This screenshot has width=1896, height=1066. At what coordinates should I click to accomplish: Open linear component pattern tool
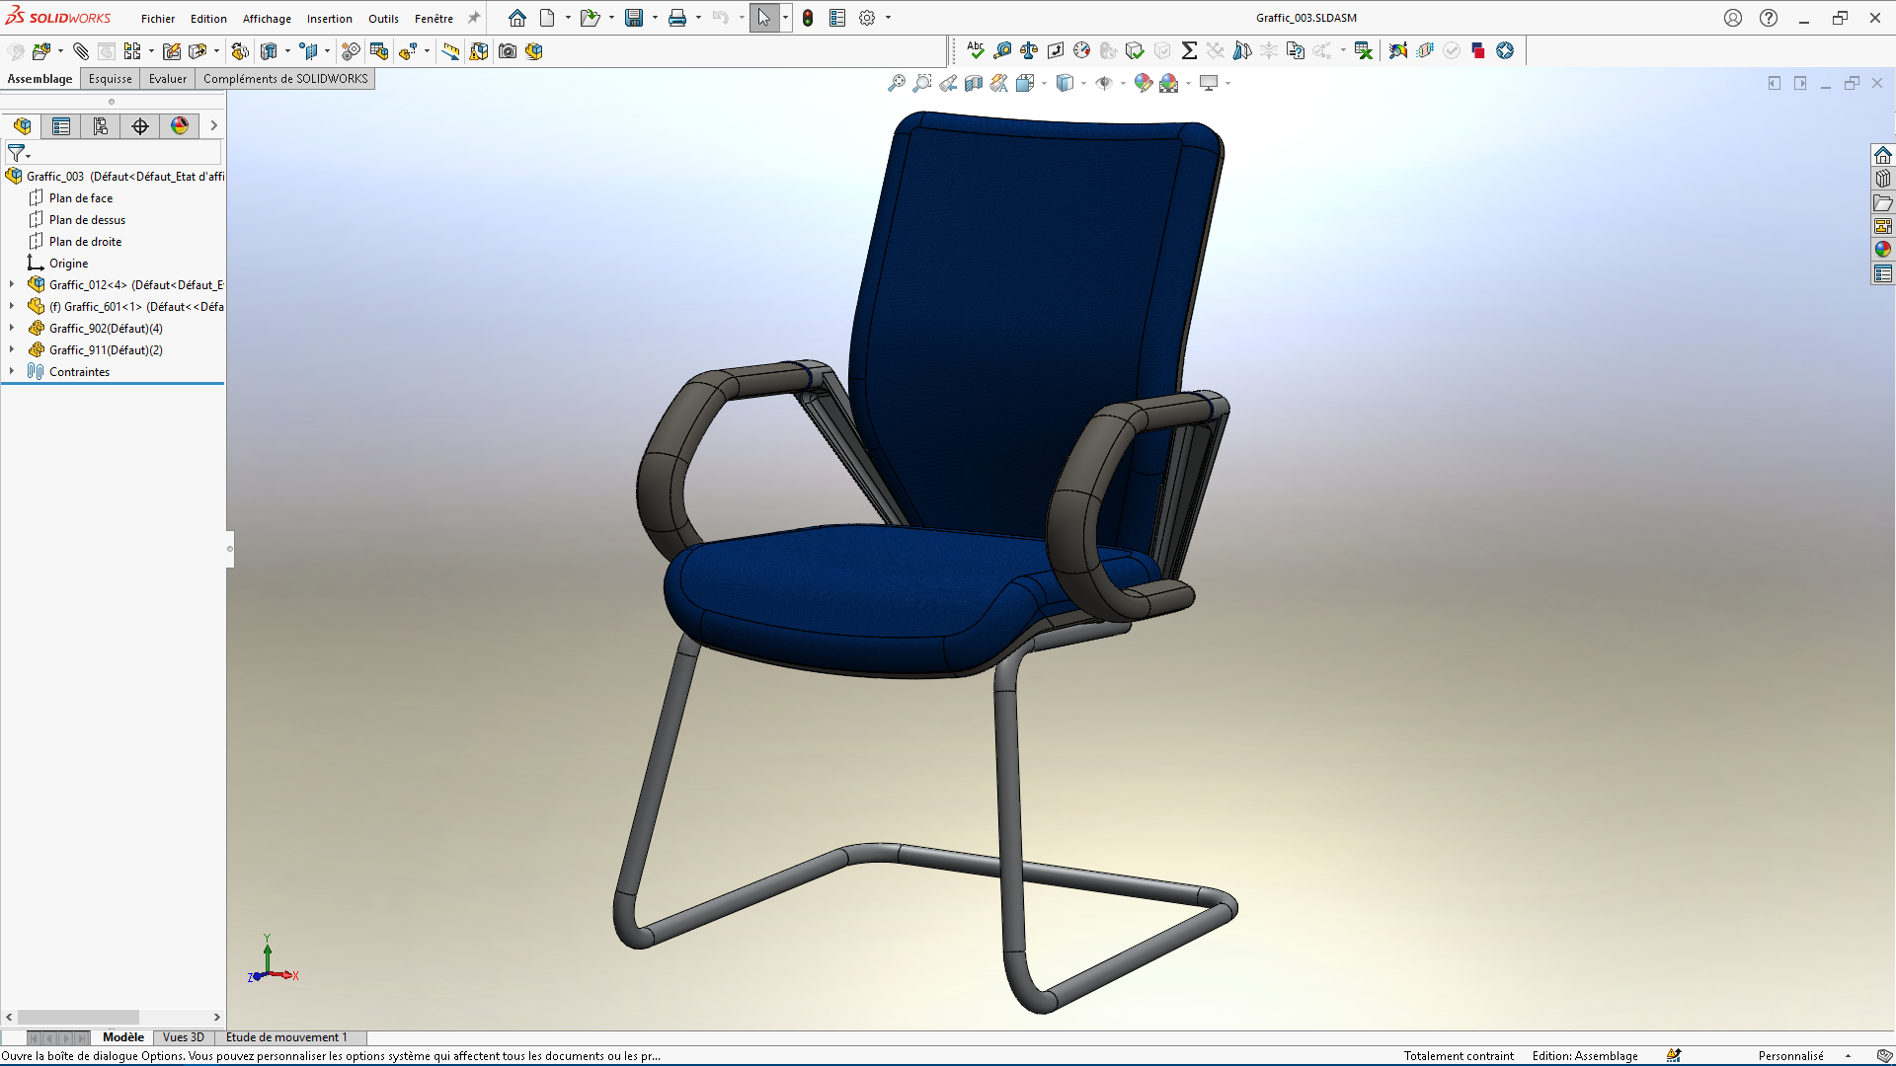[x=132, y=51]
